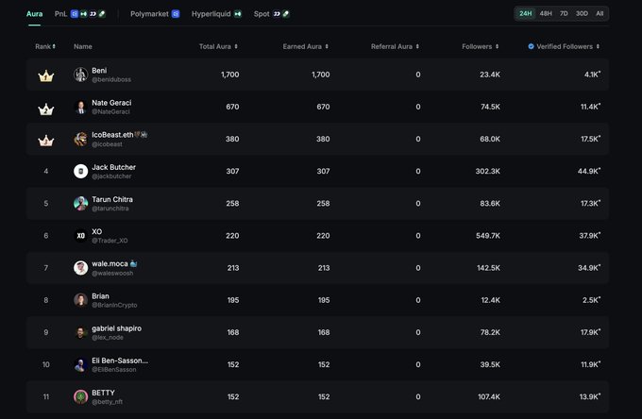Sort by Earned Aura column
Viewport: 642px width, 419px height.
[306, 46]
